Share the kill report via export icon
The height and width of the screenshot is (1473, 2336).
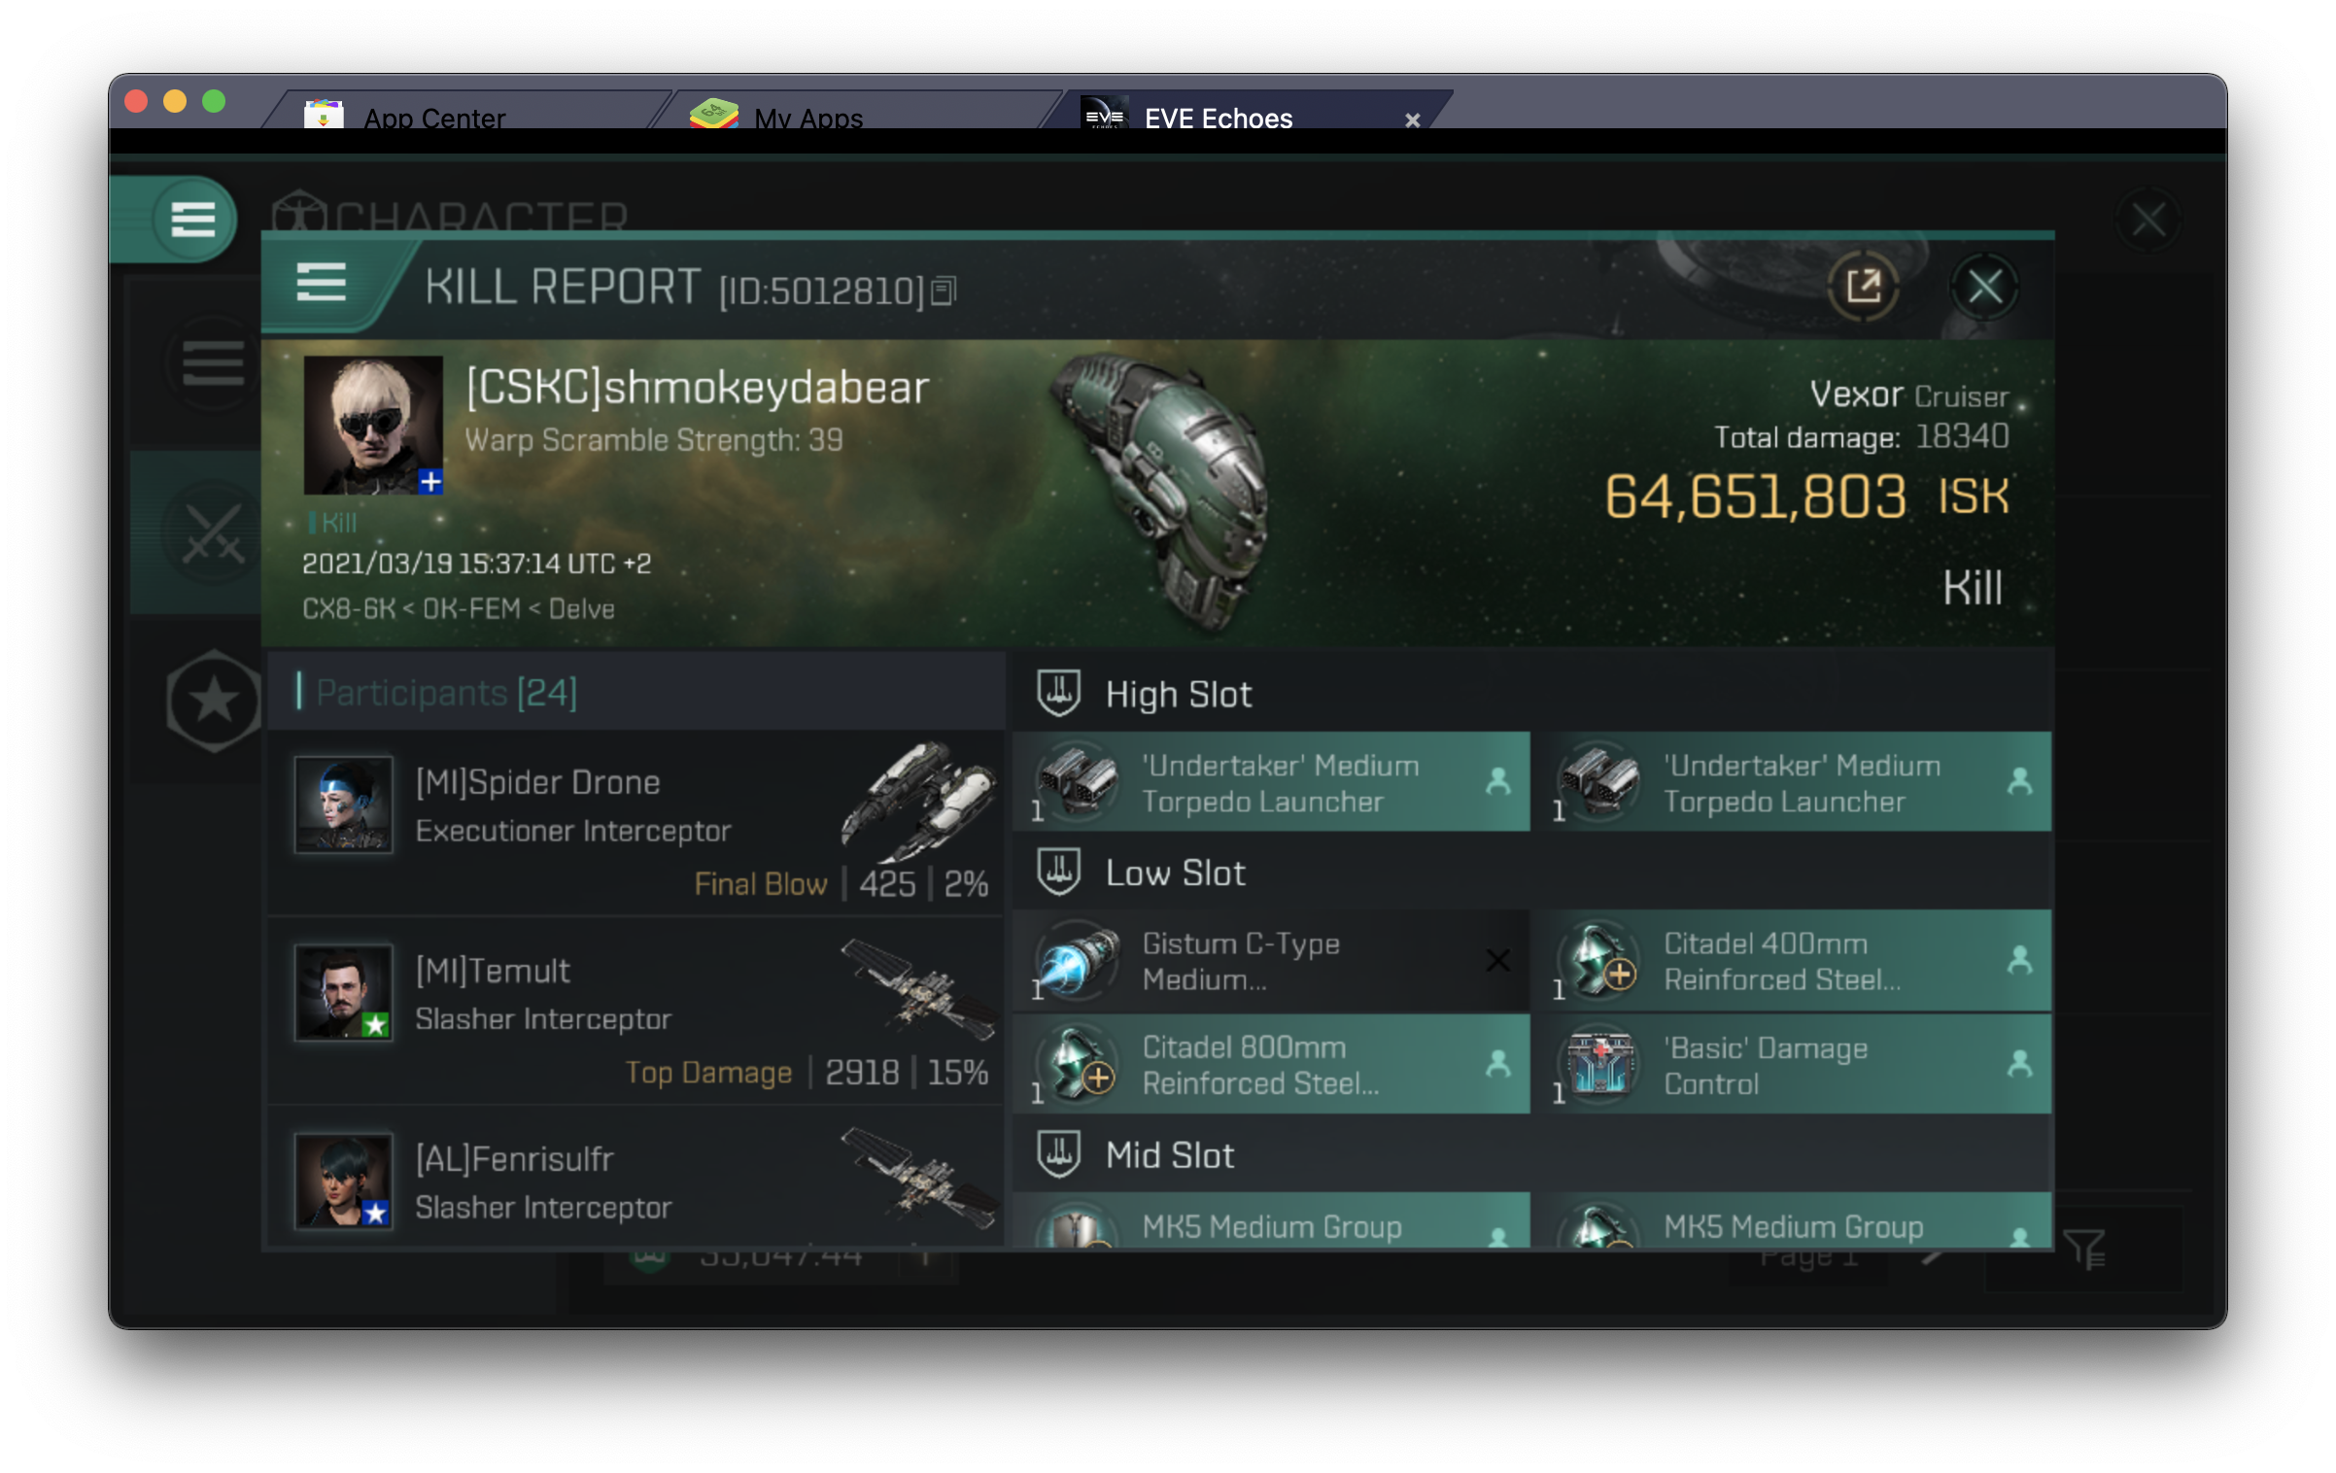click(x=1863, y=287)
